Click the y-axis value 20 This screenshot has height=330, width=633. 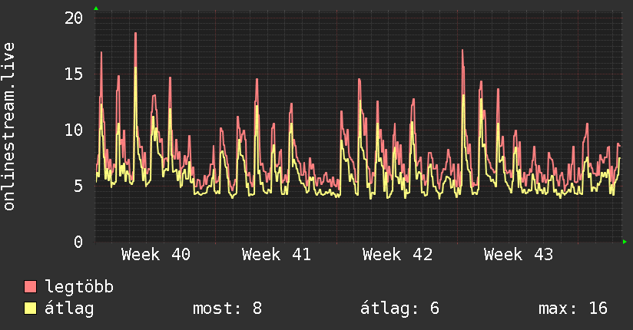(74, 18)
